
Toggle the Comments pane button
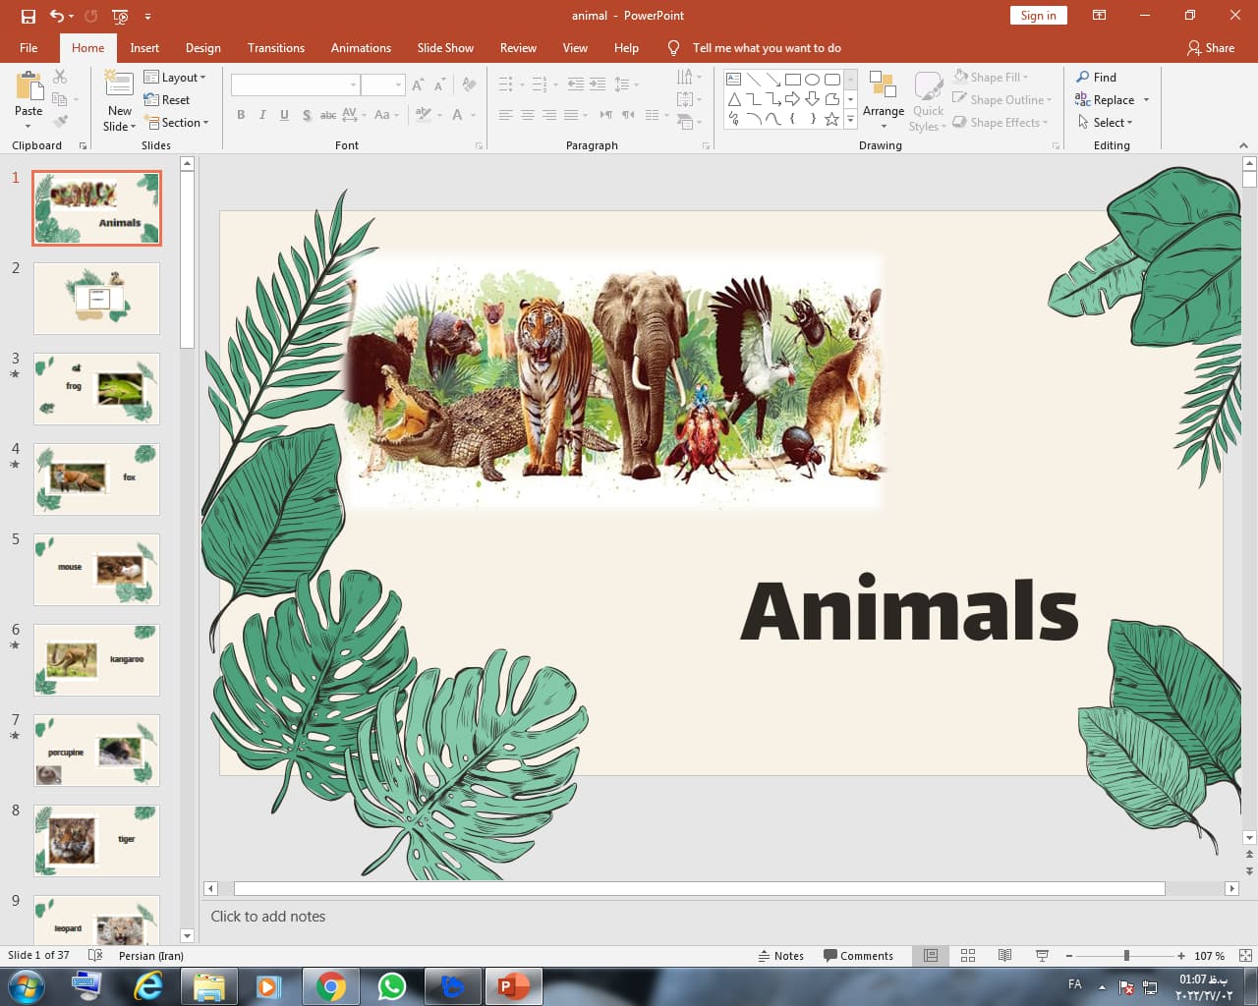pos(858,956)
